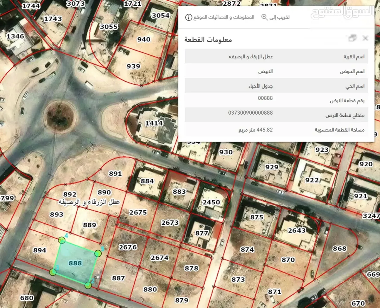Screen dimensions: 380x308
Task: Click the مساحة القطعة المحسوبة row label
Action: (x=340, y=130)
